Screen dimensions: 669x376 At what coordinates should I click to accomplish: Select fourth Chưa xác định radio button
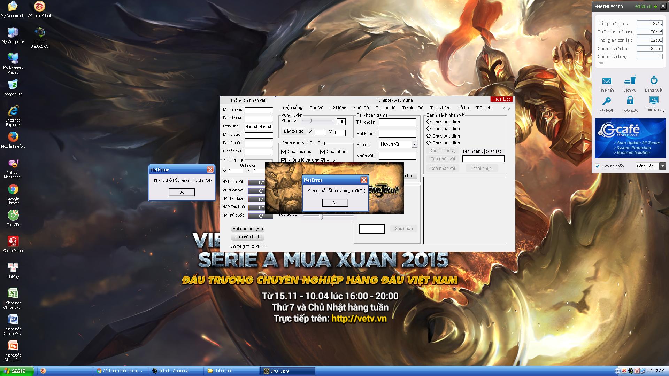click(x=429, y=143)
